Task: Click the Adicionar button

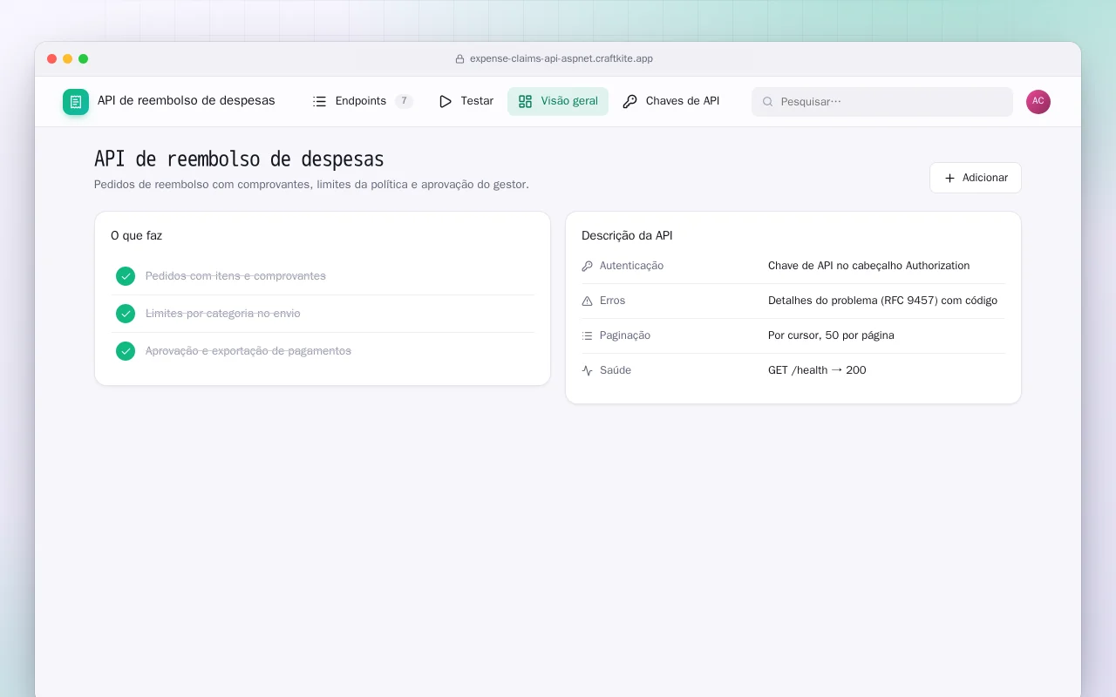Action: tap(976, 178)
